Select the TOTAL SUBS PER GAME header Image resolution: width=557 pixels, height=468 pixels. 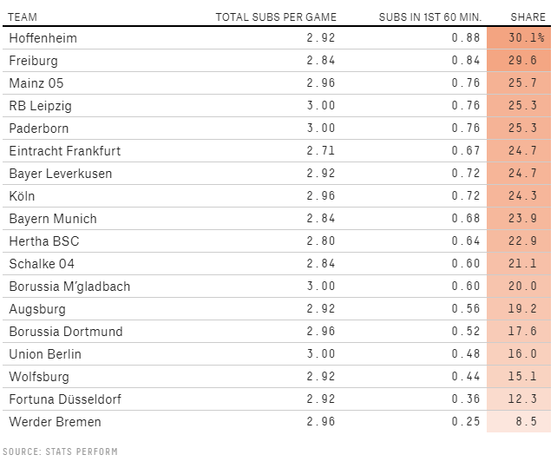(x=276, y=17)
